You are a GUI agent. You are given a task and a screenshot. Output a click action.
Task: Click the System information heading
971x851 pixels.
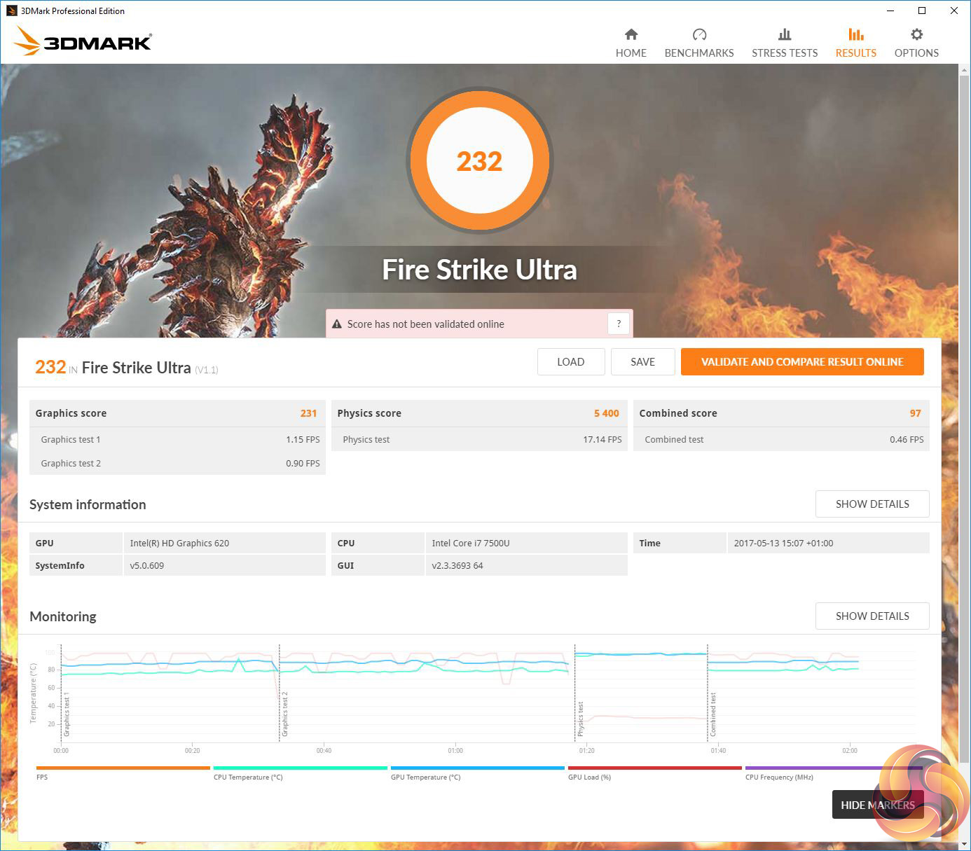[88, 504]
